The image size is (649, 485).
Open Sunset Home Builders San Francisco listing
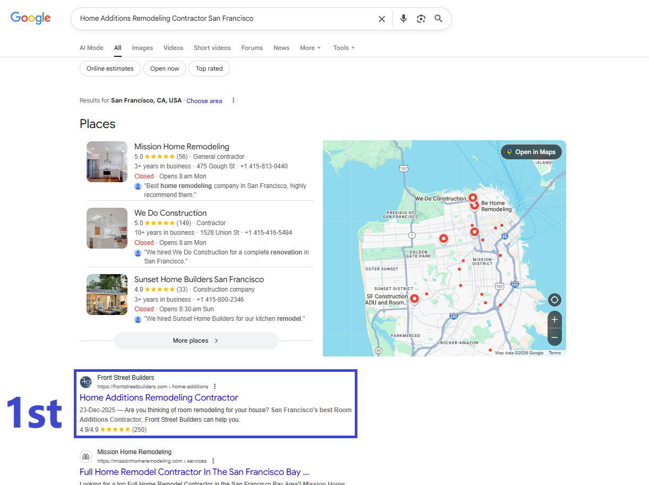[199, 279]
